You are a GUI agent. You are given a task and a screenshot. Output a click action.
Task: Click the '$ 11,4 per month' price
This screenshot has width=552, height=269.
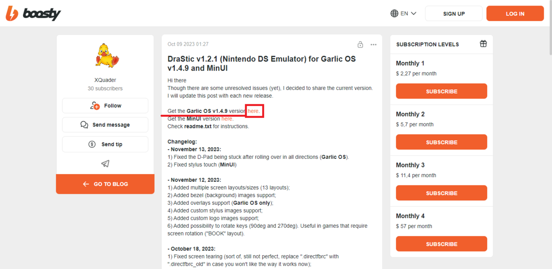[x=416, y=175]
